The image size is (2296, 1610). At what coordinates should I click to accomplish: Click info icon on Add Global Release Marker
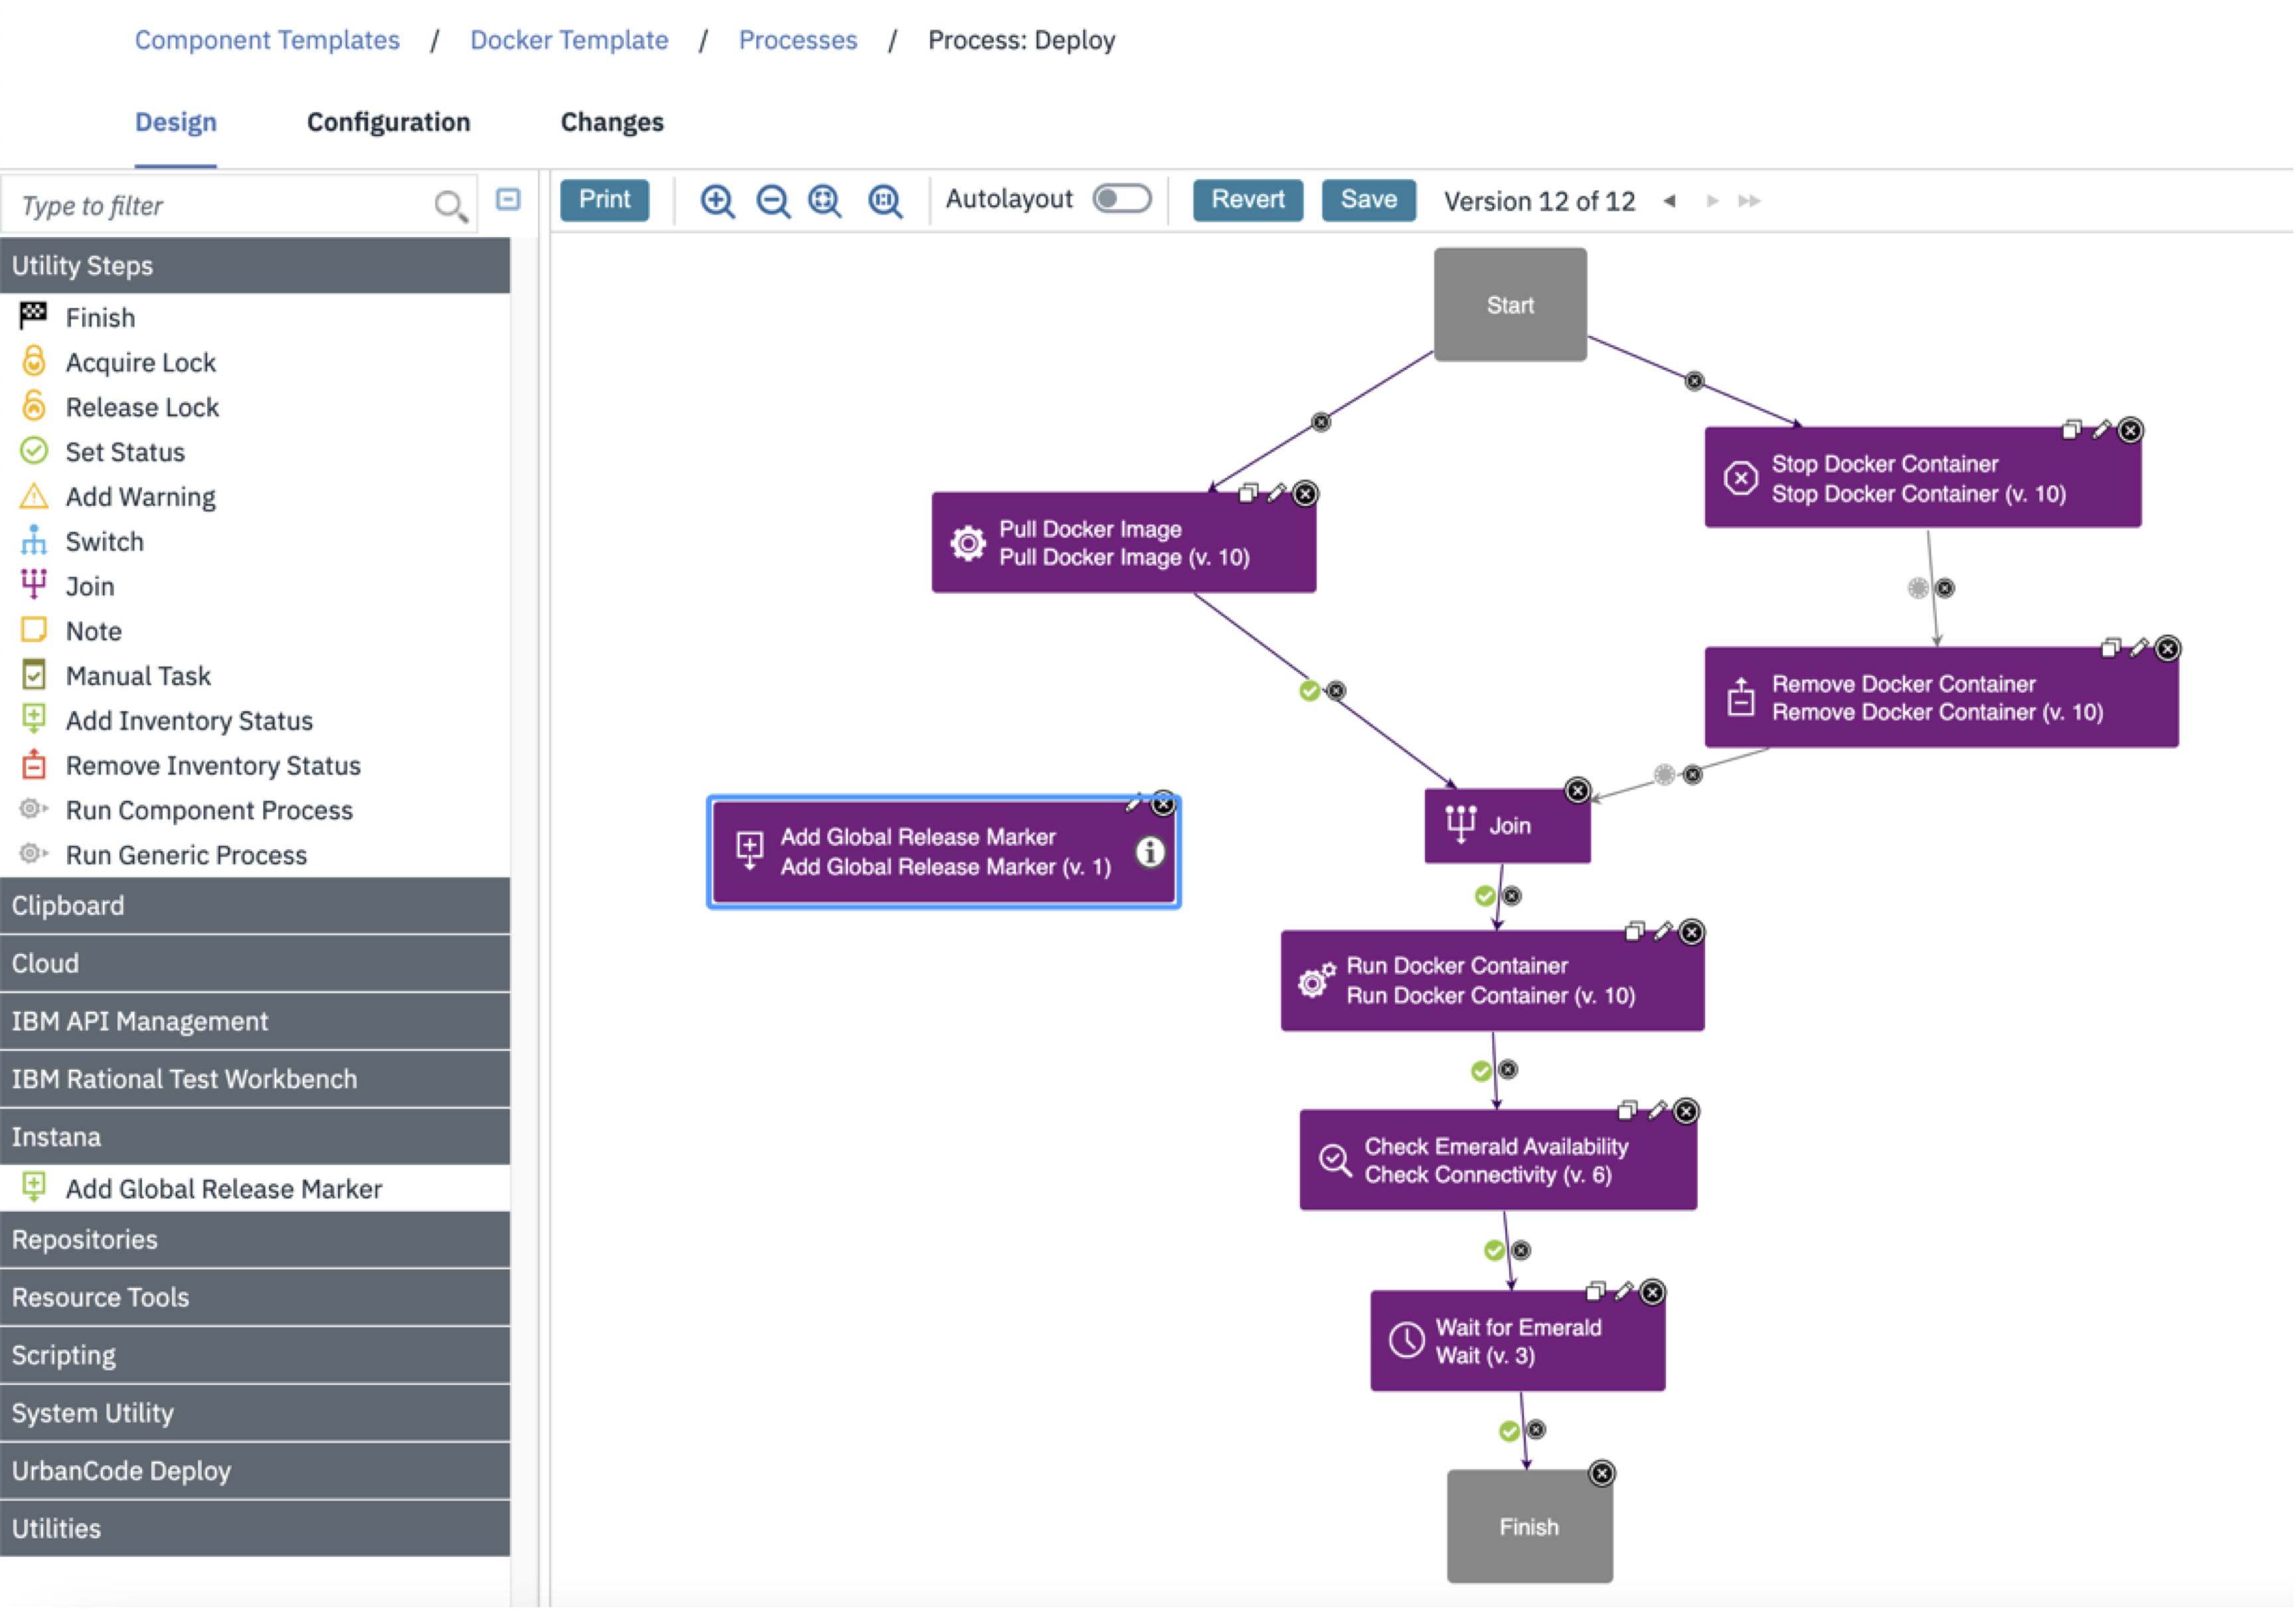tap(1150, 852)
